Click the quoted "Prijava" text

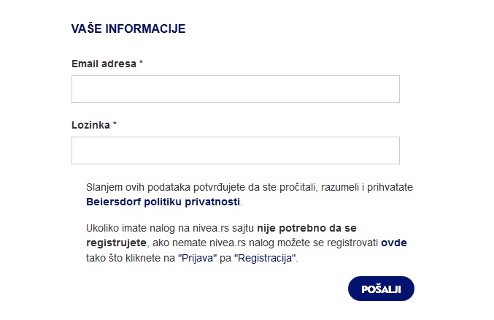(x=198, y=258)
